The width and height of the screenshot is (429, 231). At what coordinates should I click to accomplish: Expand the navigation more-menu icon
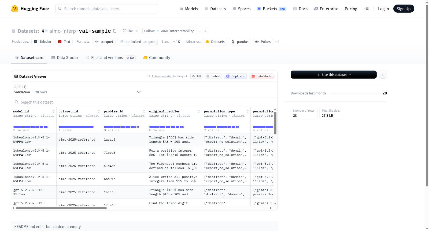[366, 9]
